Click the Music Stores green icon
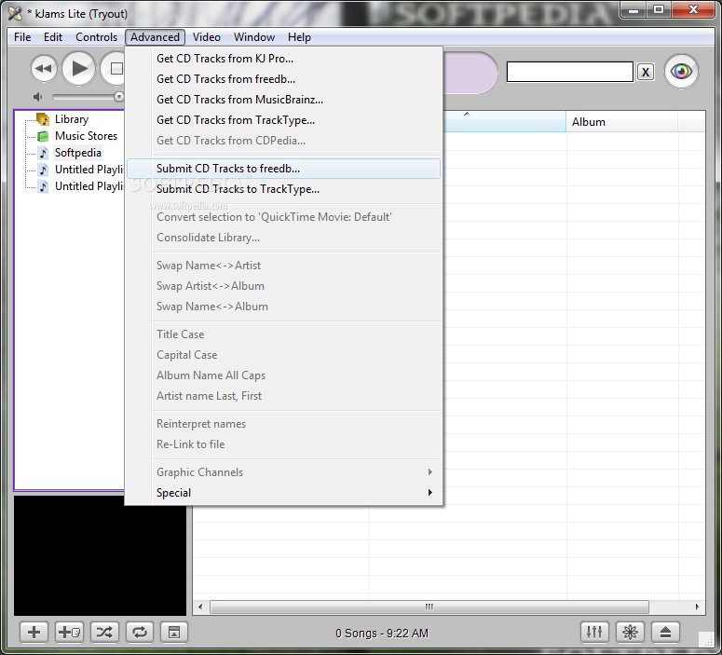This screenshot has width=722, height=655. coord(43,136)
